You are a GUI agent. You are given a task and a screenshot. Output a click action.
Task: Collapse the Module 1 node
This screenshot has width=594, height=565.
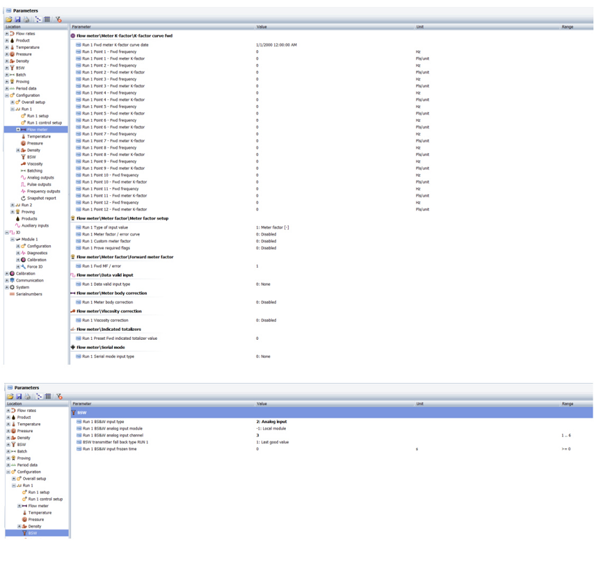point(12,239)
